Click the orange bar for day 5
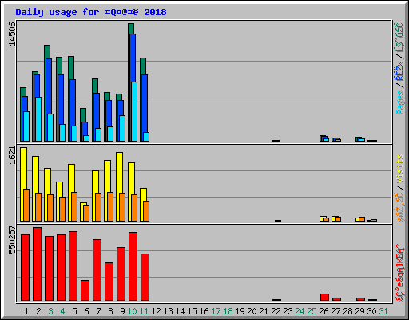Viewport: 409px width, 320px height. 74,206
